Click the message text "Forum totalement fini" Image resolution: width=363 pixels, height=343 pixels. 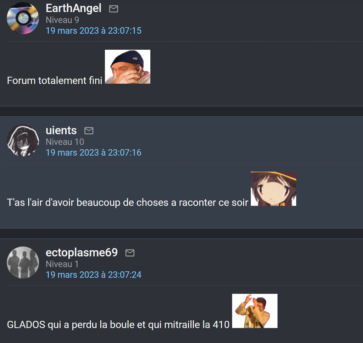point(55,81)
